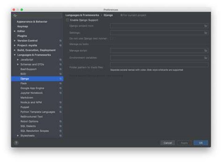Select ReStructured Text settings
Screen dimensions: 222x162
[31, 117]
